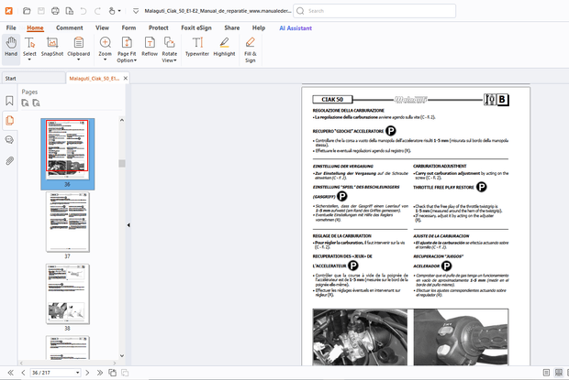Click the Foxit application logo icon
Image resolution: width=569 pixels, height=380 pixels.
click(x=8, y=11)
